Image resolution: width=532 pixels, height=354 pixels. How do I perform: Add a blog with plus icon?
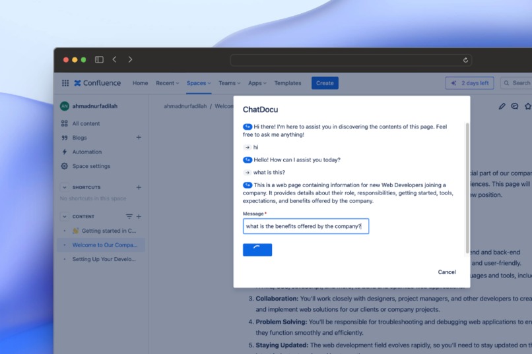pyautogui.click(x=139, y=138)
